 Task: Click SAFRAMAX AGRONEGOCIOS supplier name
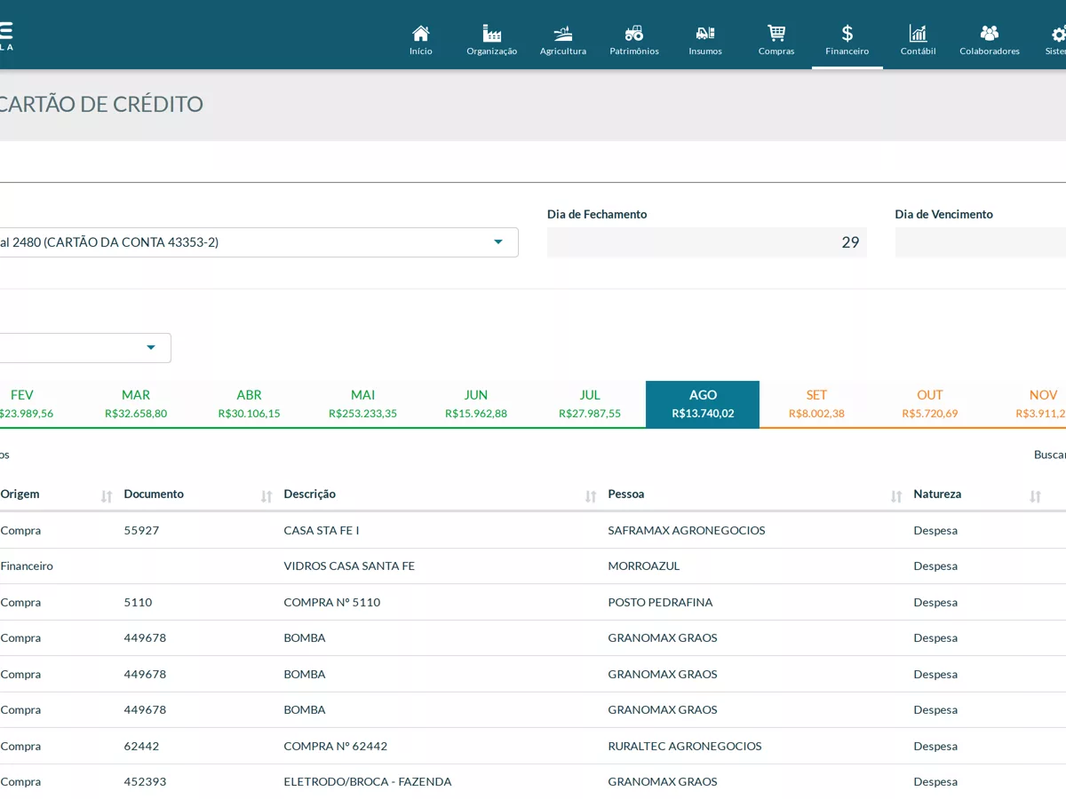[x=687, y=530]
